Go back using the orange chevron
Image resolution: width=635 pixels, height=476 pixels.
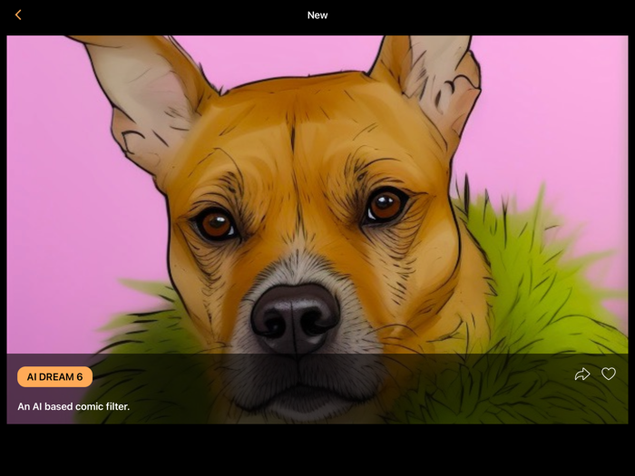point(18,15)
